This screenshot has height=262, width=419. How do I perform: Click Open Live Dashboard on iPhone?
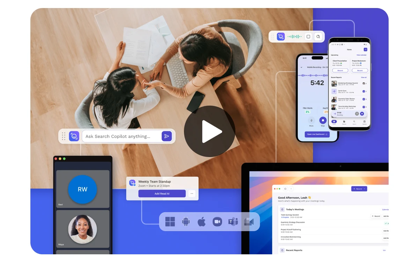point(317,134)
